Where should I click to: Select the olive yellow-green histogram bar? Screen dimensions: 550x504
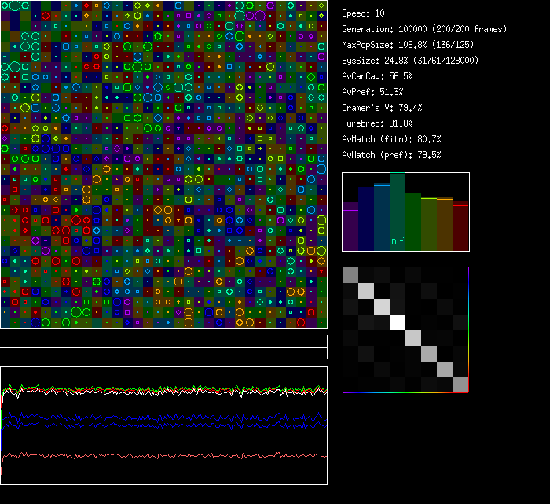(429, 224)
